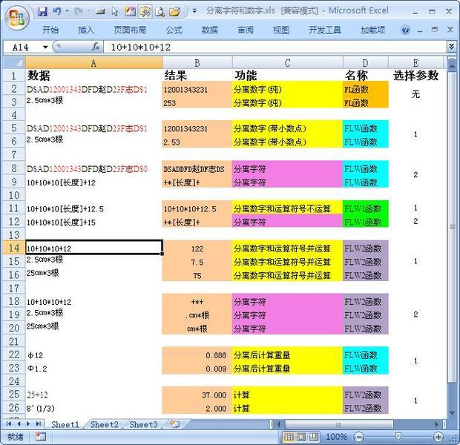This screenshot has height=445, width=460.
Task: Switch to Page Layout view
Action: [303, 437]
